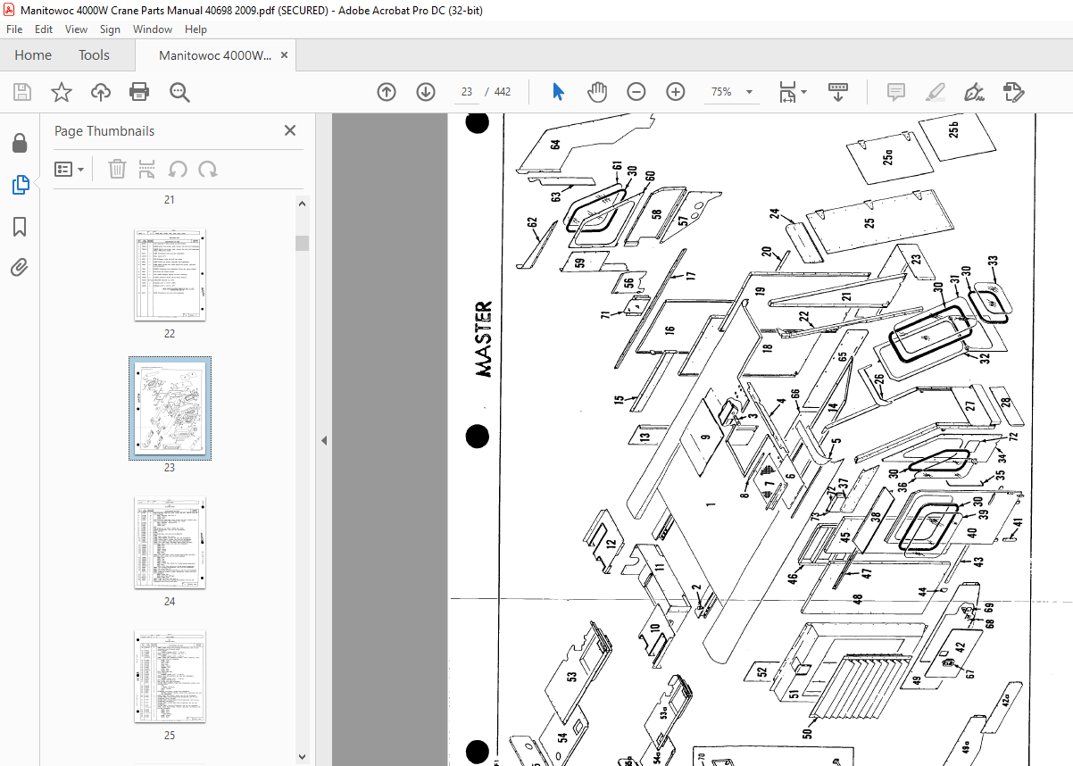
Task: Close the Page Thumbnails panel
Action: [x=290, y=130]
